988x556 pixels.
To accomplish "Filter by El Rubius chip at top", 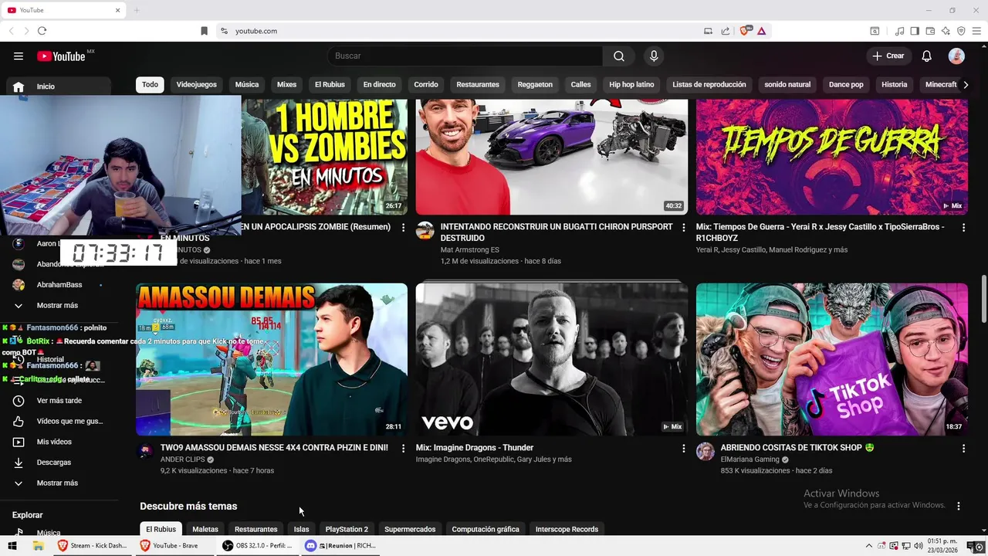I will click(330, 84).
